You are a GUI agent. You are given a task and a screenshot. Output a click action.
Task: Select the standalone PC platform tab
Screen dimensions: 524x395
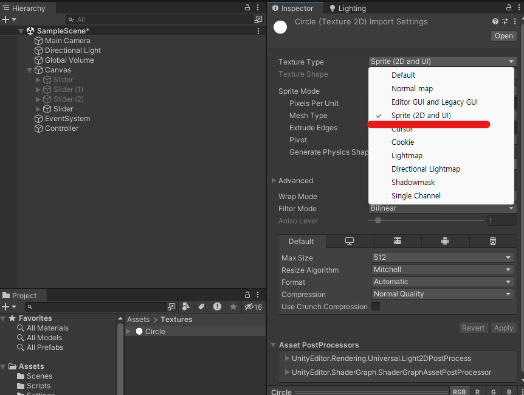[350, 241]
